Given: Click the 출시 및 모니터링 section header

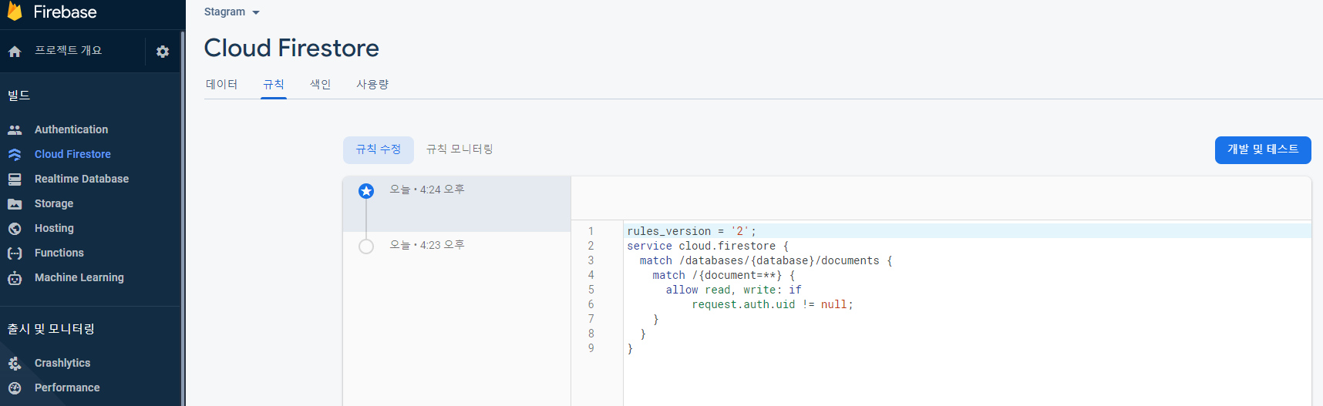Looking at the screenshot, I should pos(51,329).
